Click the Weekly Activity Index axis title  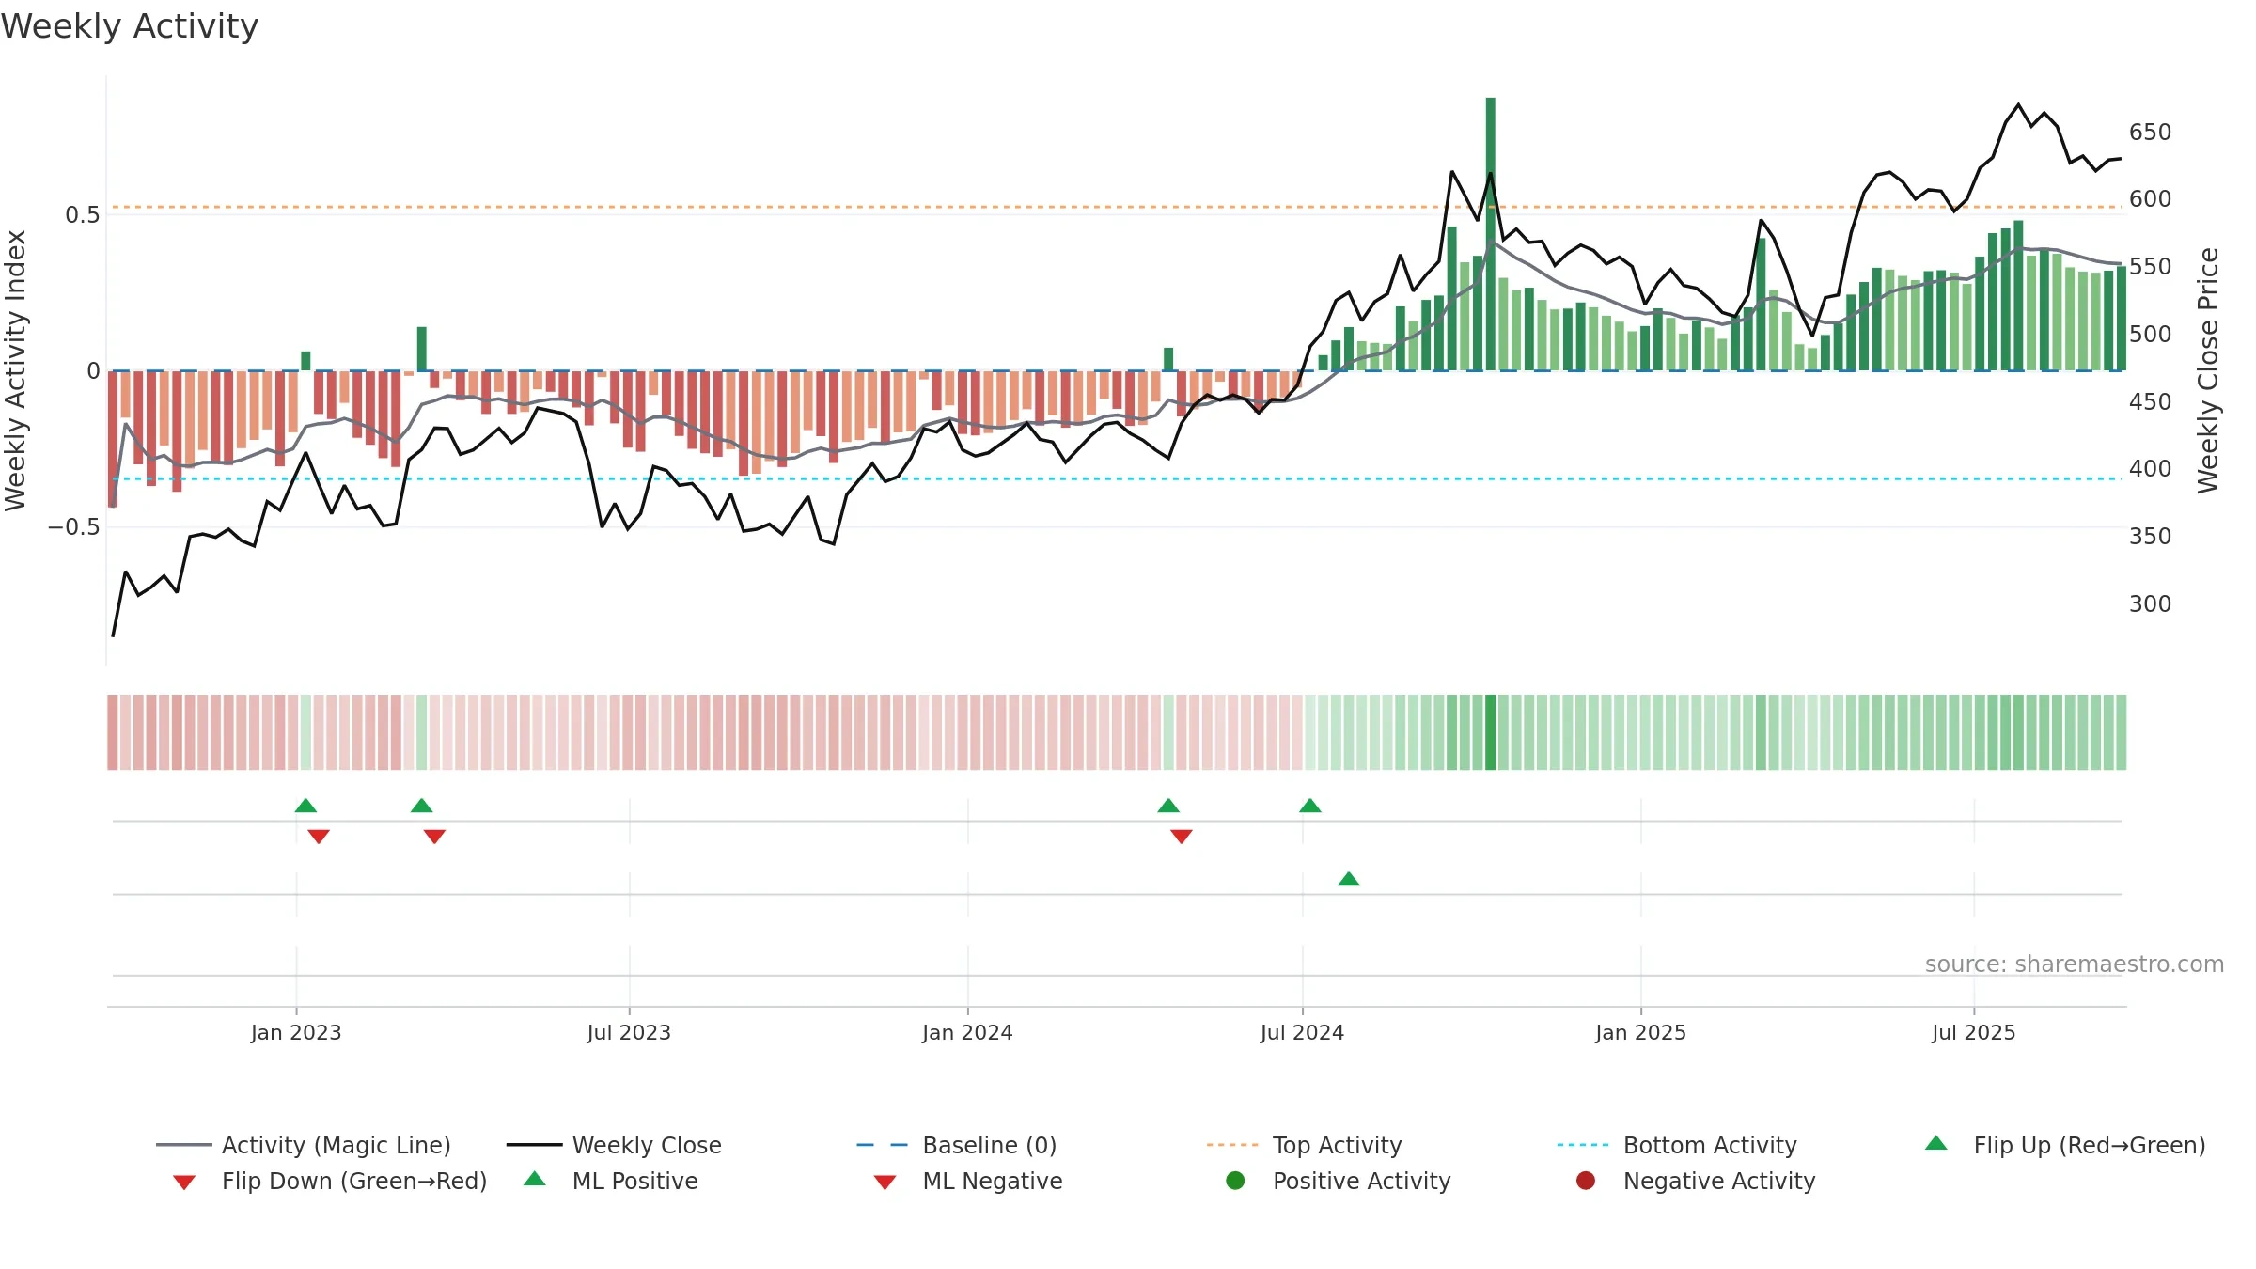pos(16,370)
